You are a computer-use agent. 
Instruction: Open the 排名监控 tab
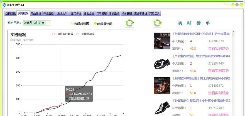point(89,14)
